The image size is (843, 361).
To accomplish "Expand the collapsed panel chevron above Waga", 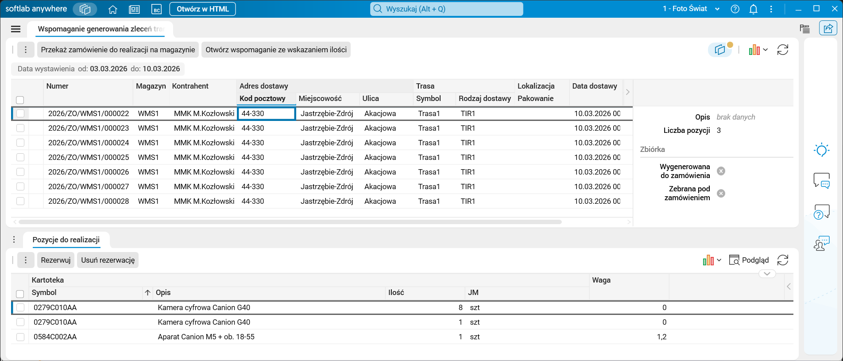I will (767, 274).
